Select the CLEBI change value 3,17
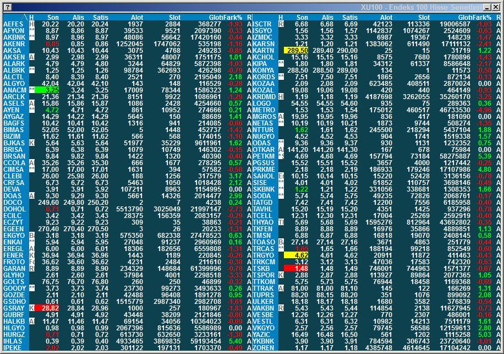This screenshot has width=504, height=354. coord(235,176)
